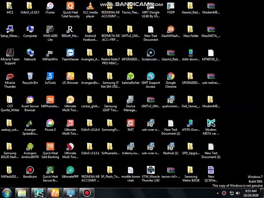Select the MTK6735_2... file

click(211, 55)
